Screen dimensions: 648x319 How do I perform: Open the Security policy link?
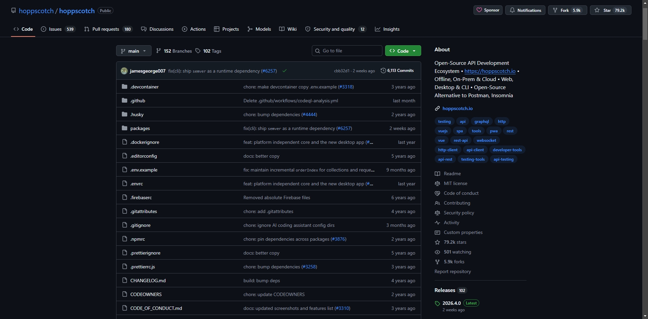point(459,213)
